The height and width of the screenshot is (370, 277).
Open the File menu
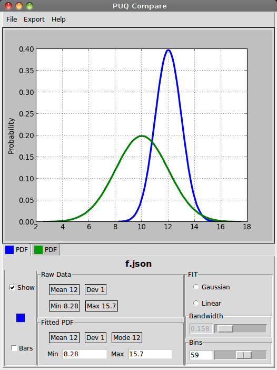[x=12, y=20]
